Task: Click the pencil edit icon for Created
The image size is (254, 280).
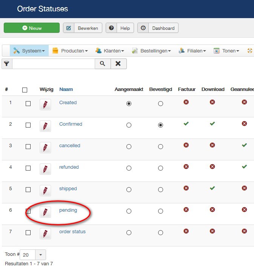Action: click(x=45, y=105)
